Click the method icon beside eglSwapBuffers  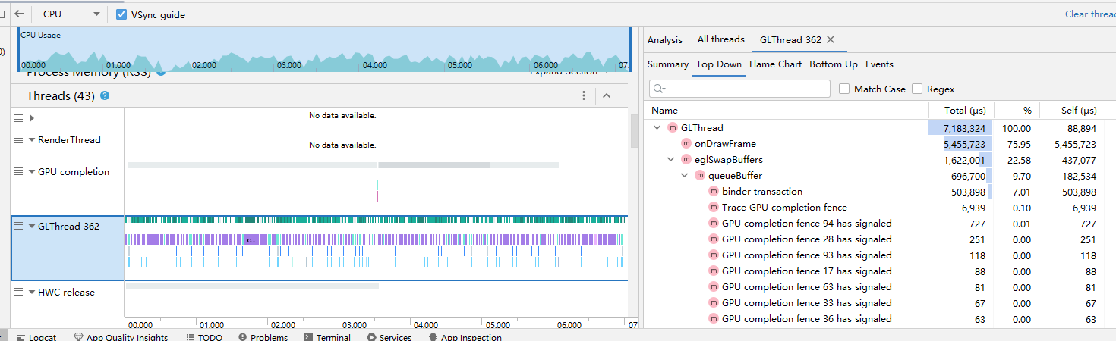(686, 160)
